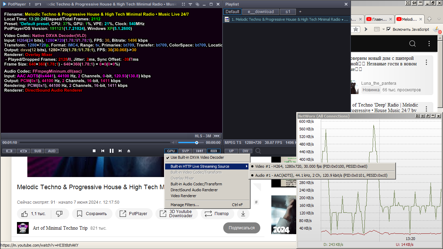Click the playlist search magnifier icon
443x249 pixels.
pos(258,151)
